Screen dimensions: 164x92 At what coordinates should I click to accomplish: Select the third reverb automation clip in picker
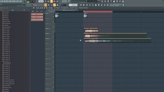pos(37,20)
